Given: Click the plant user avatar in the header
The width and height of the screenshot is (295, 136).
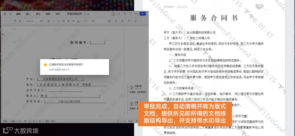Looking at the screenshot, I should [113, 14].
